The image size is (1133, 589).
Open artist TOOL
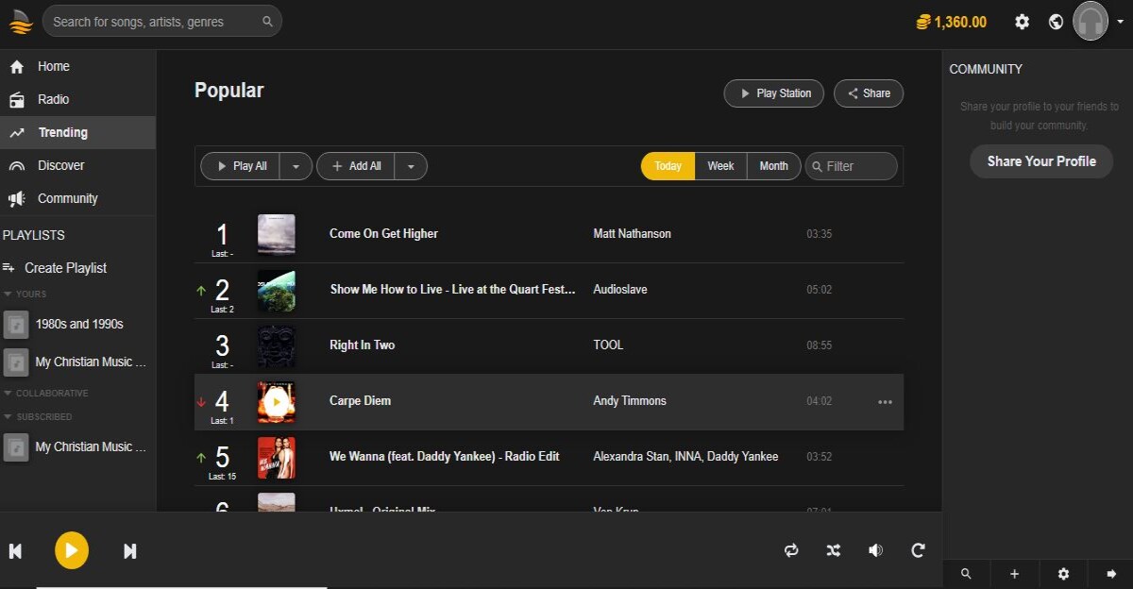tap(608, 345)
